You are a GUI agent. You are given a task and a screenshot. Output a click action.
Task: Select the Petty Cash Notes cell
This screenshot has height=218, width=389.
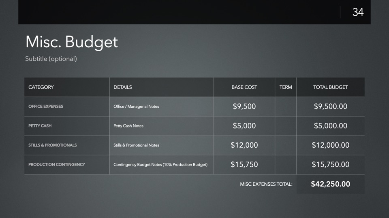click(x=128, y=126)
